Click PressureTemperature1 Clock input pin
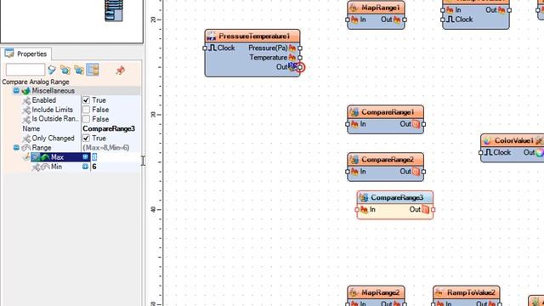Viewport: 544px width, 306px height. tap(205, 48)
